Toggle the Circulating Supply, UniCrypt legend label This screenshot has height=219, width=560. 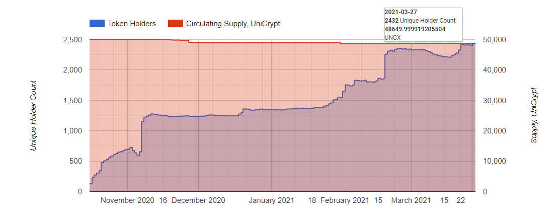(x=233, y=24)
